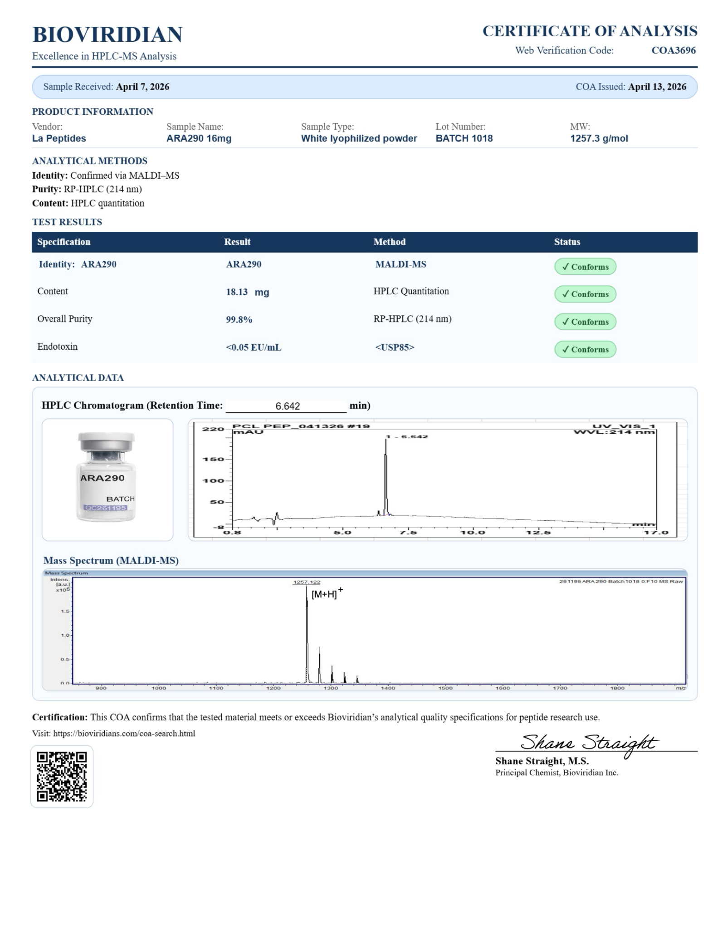The width and height of the screenshot is (718, 929).
Task: Click the "<USP85>" method cell
Action: (x=395, y=347)
